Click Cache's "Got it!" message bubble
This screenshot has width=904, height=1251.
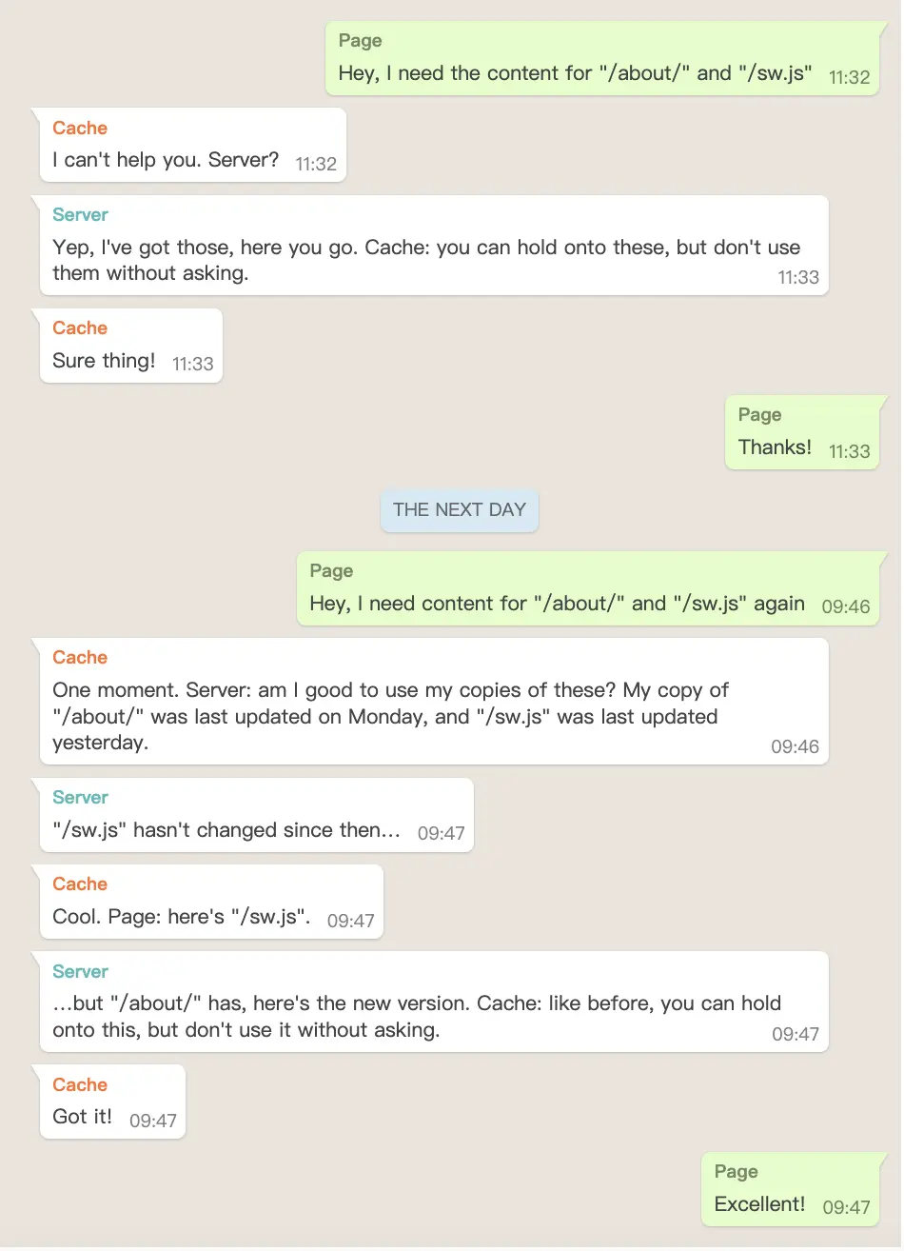pos(112,1102)
